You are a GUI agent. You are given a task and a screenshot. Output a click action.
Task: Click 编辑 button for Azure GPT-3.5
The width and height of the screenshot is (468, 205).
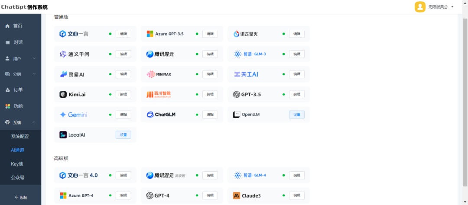click(x=210, y=34)
